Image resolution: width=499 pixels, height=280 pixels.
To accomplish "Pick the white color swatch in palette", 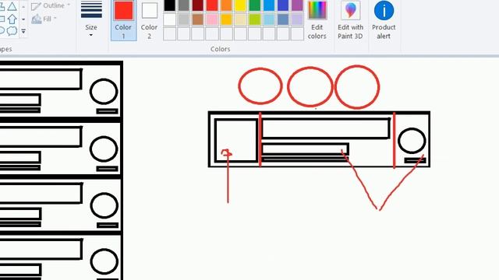I will (170, 19).
